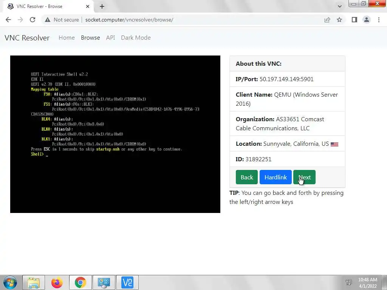Click the US flag icon
This screenshot has height=290, width=387.
point(334,144)
